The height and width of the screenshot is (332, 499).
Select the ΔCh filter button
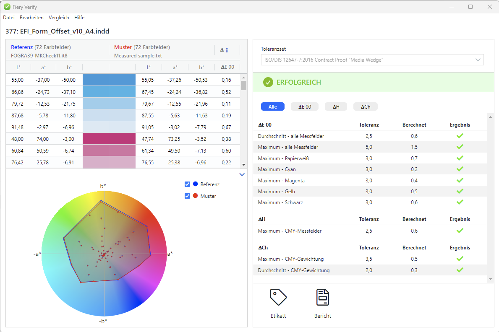[365, 107]
